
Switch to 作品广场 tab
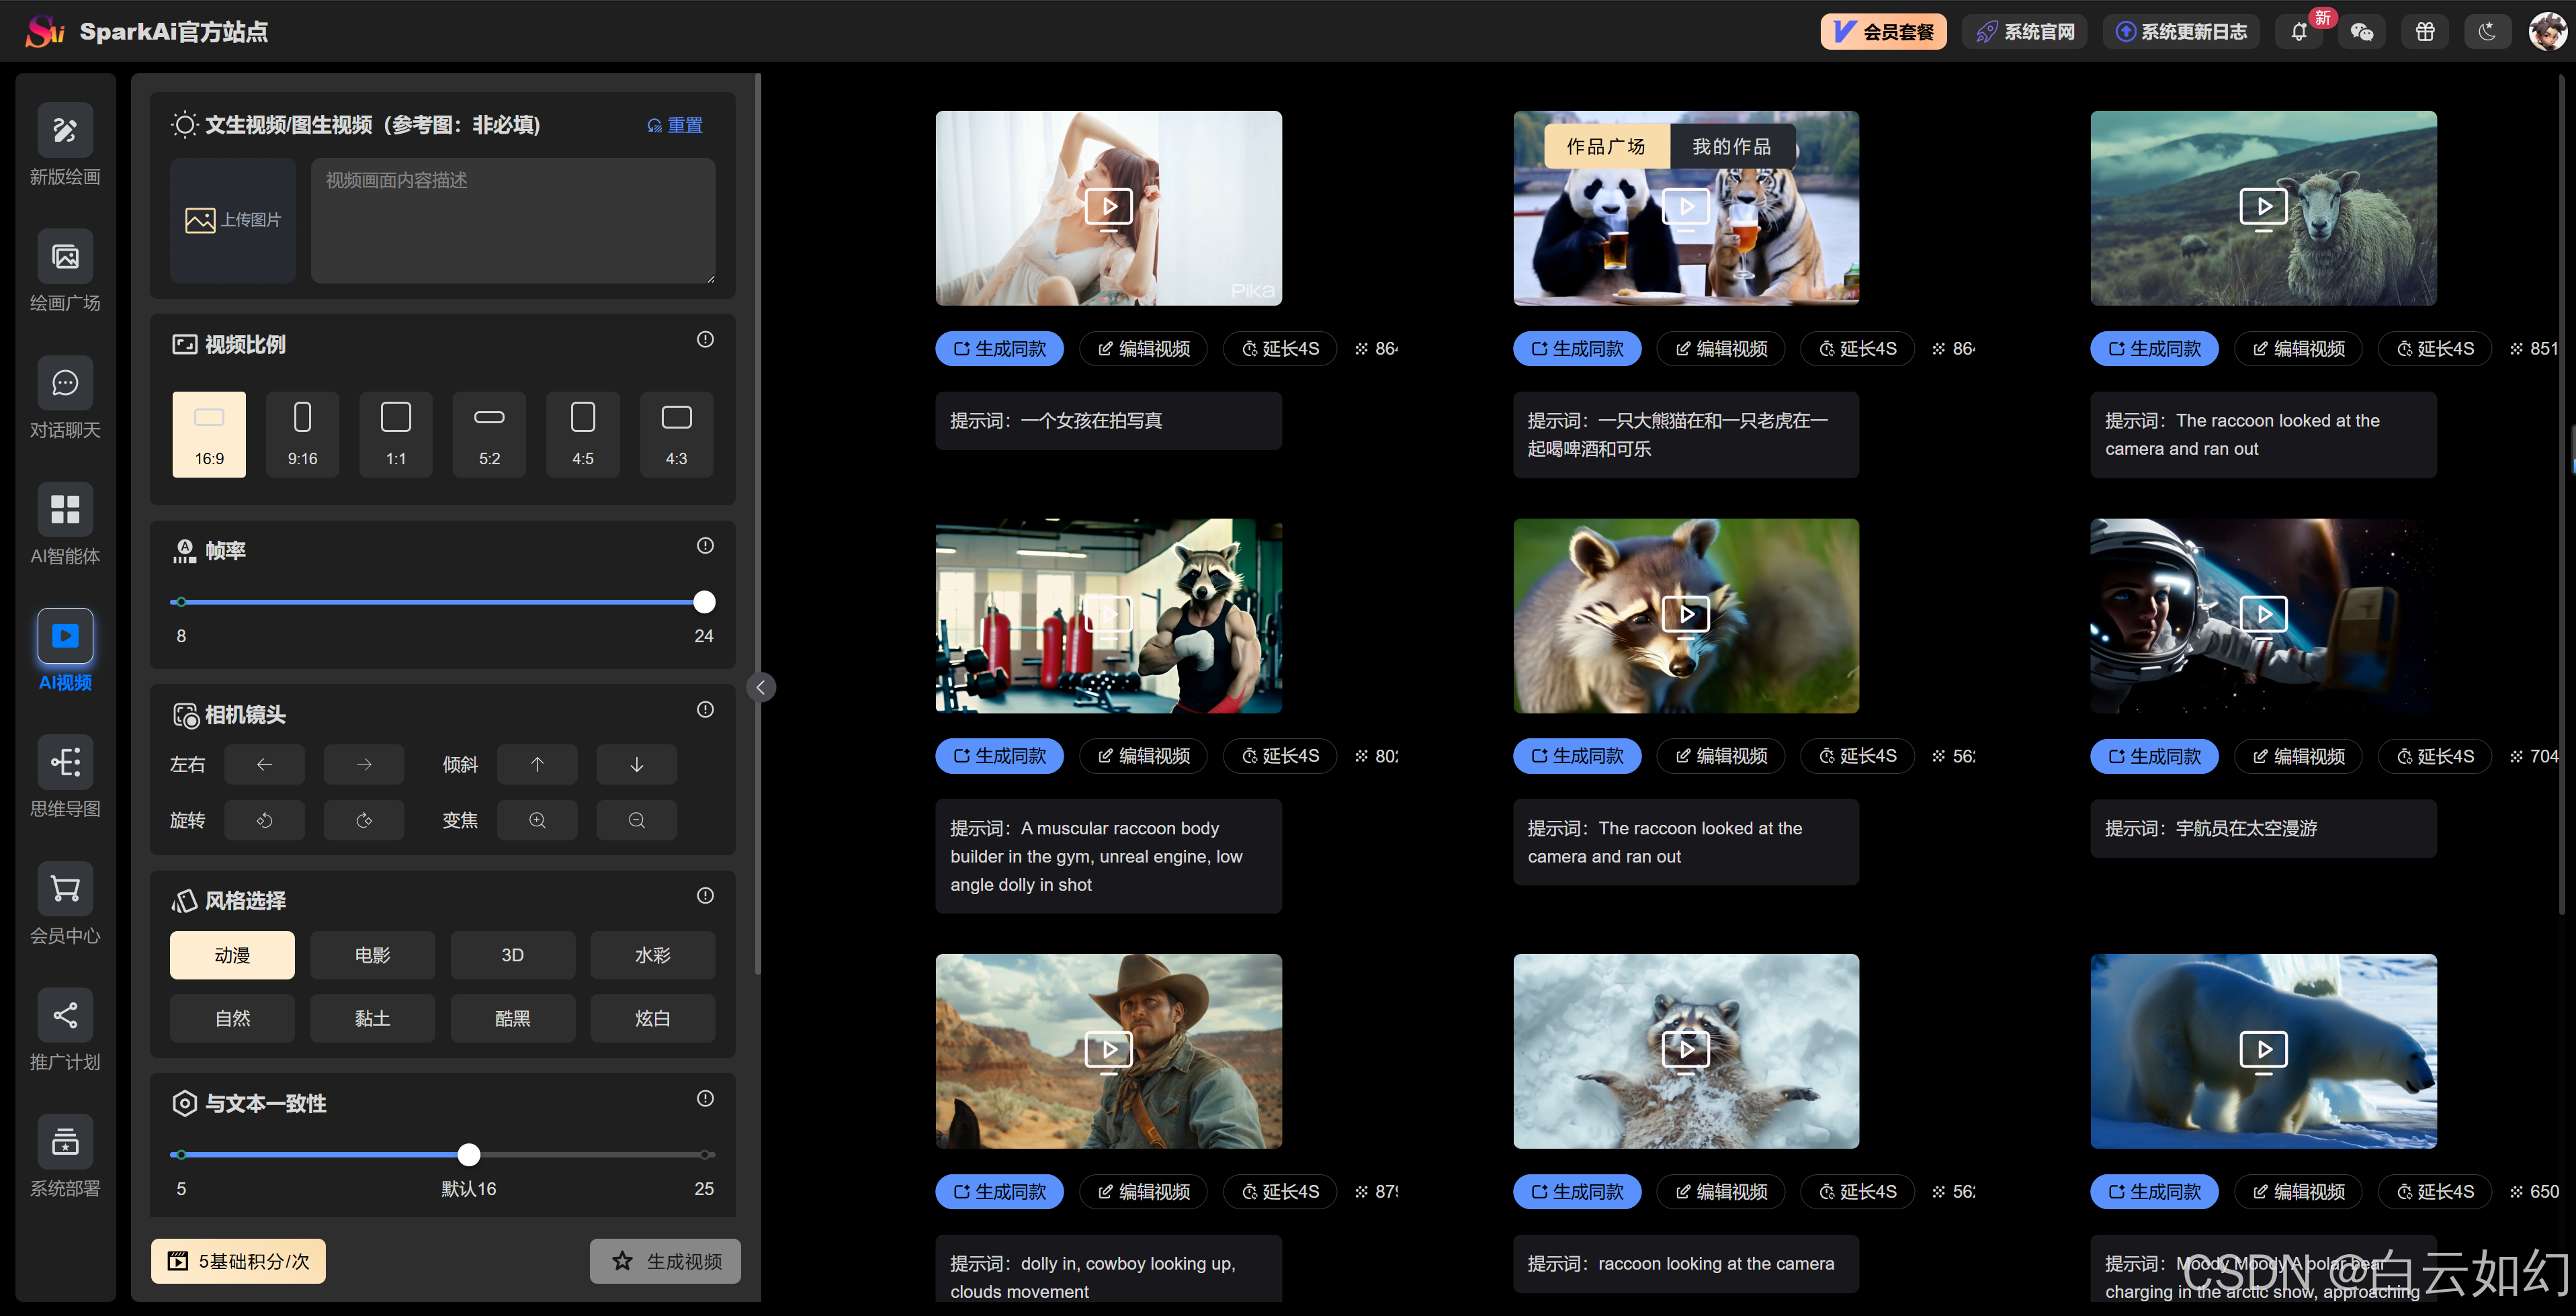[1606, 147]
